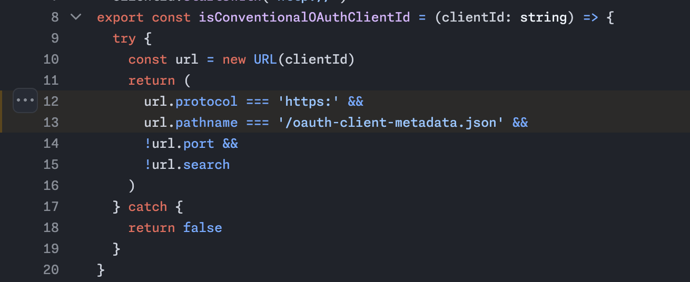The image size is (690, 282).
Task: Click the 'pathname' property on line 13
Action: coord(206,122)
